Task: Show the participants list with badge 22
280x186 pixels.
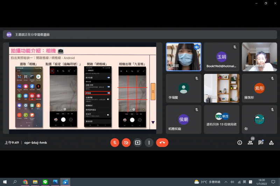Action: (250, 142)
